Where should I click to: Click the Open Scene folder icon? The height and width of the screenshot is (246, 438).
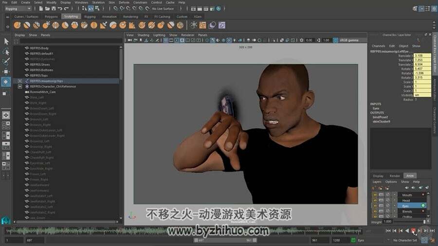click(47, 9)
